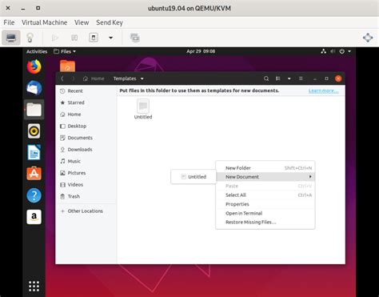Choose Select All from context menu
Viewport: 379px width, 297px height.
(265, 195)
